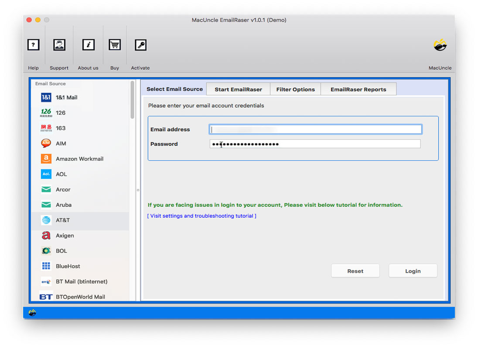Viewport: 478px width, 348px height.
Task: Open settings and troubleshooting tutorial link
Action: pos(201,216)
